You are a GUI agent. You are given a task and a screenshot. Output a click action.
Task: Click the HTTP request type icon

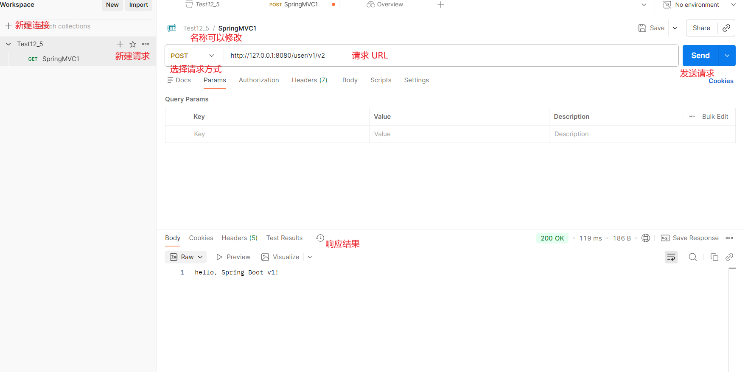pyautogui.click(x=172, y=28)
